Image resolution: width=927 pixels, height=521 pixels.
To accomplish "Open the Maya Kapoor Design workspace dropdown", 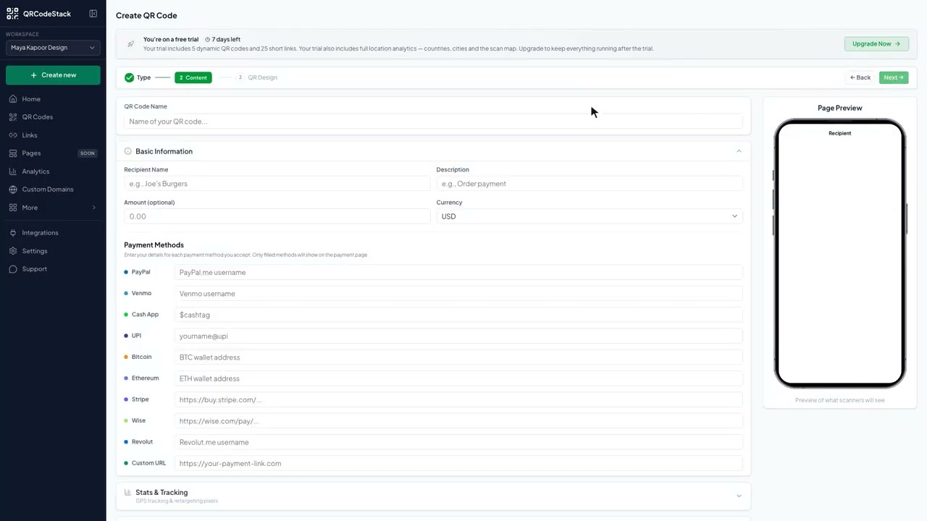I will 53,48.
